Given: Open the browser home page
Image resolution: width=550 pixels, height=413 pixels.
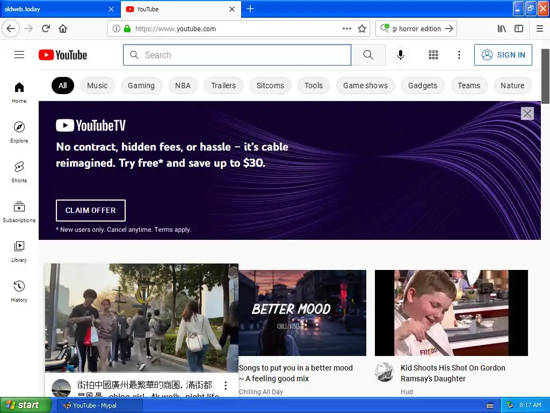Looking at the screenshot, I should (63, 29).
